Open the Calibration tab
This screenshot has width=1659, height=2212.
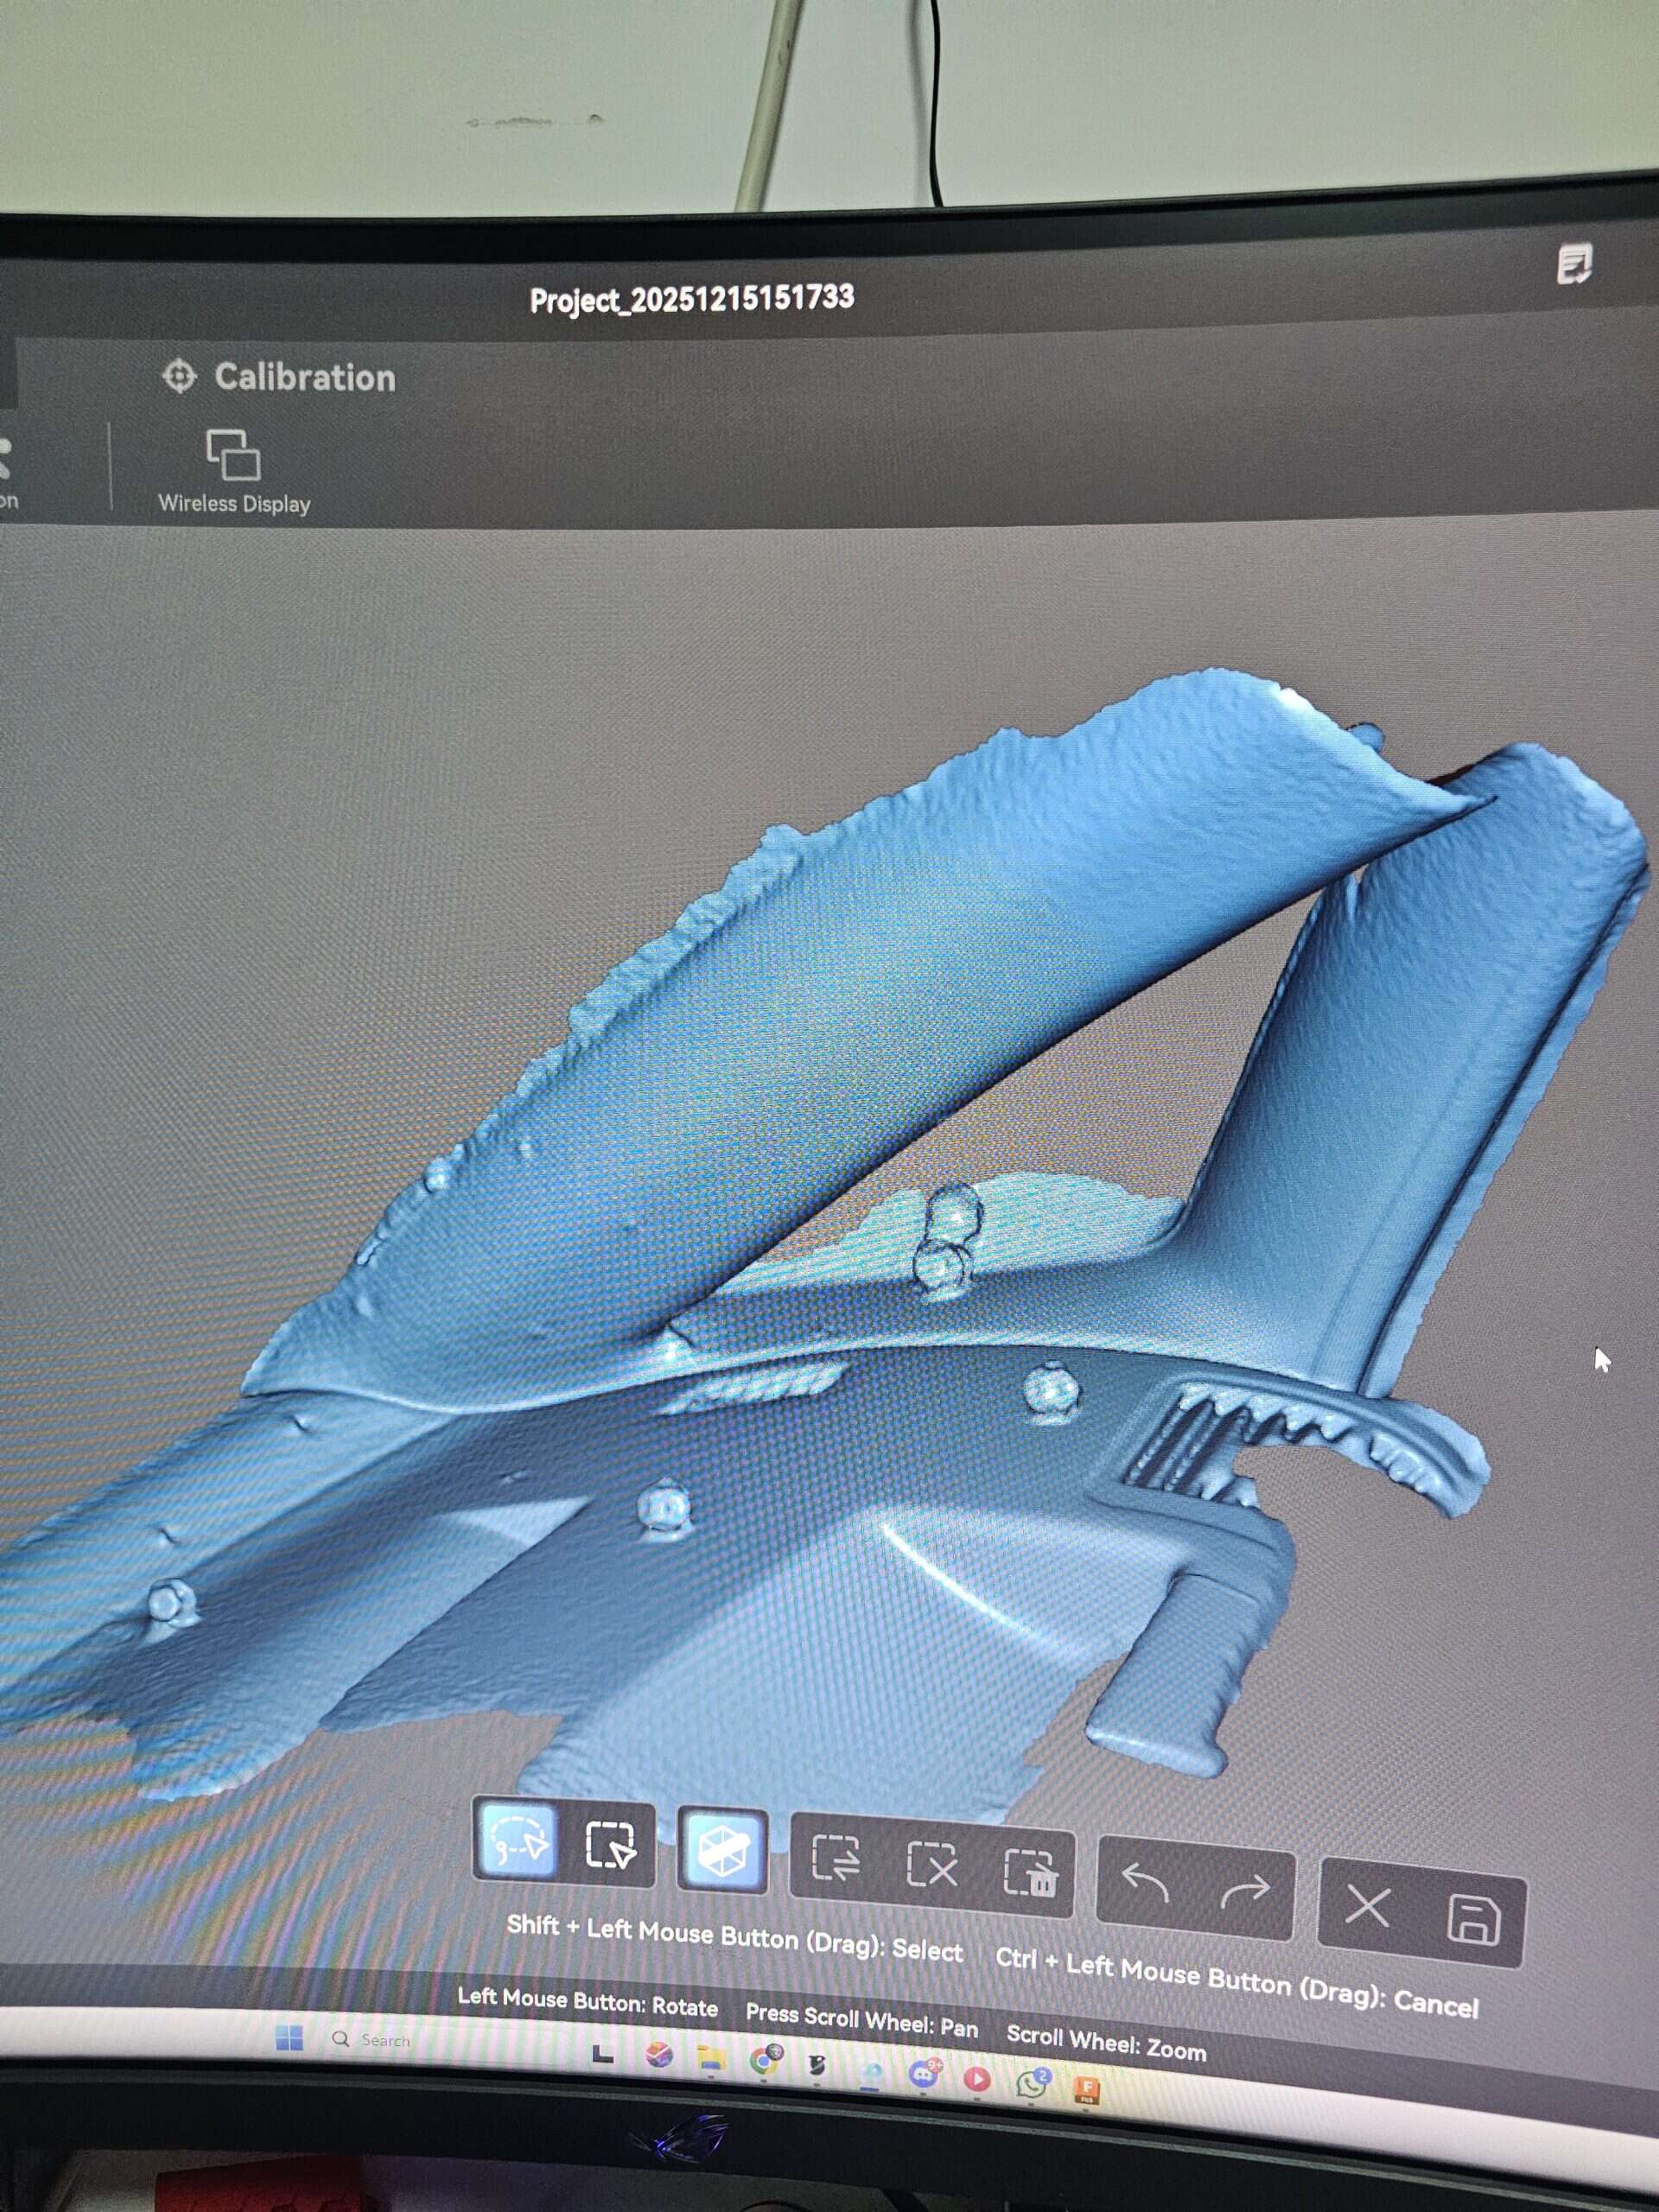[280, 377]
